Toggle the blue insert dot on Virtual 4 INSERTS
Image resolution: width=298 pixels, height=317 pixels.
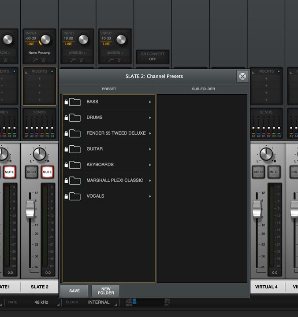point(279,71)
